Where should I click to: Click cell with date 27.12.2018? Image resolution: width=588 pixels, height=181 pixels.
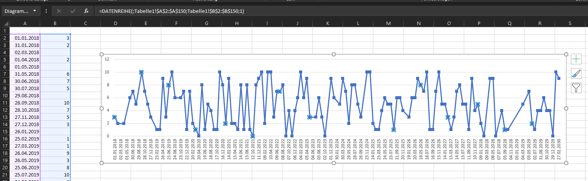tap(25, 124)
